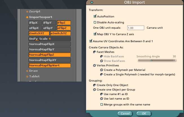Disable NormalMapFlipVert
Image resolution: width=184 pixels, height=117 pixels.
[50, 66]
